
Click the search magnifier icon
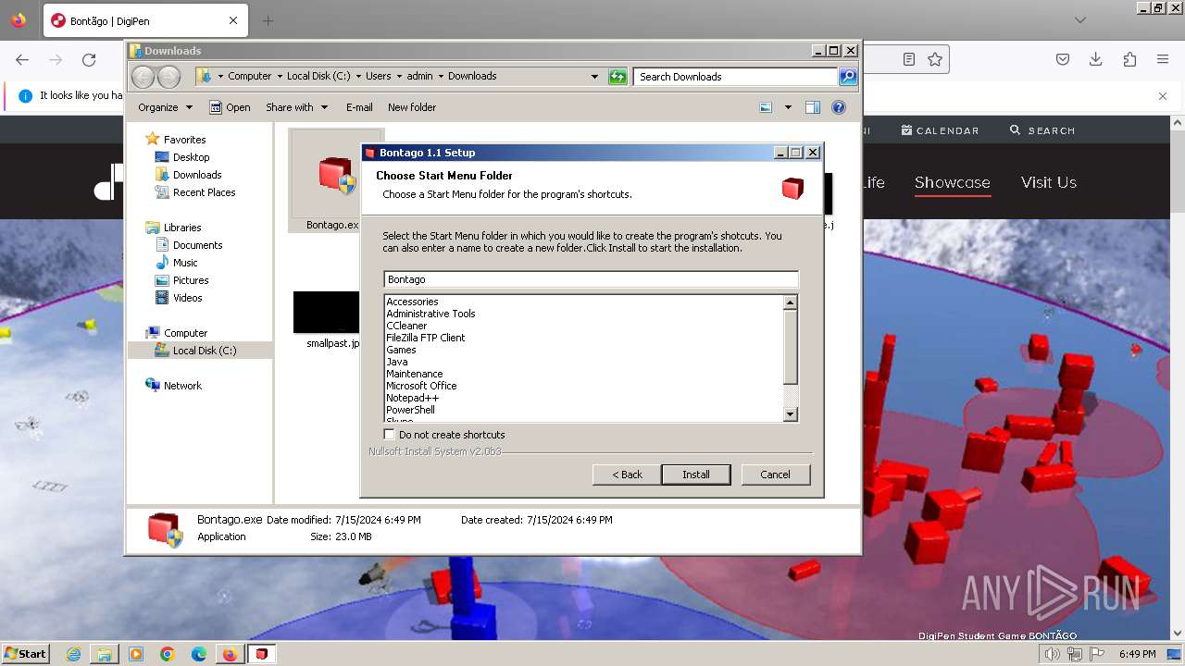[848, 77]
